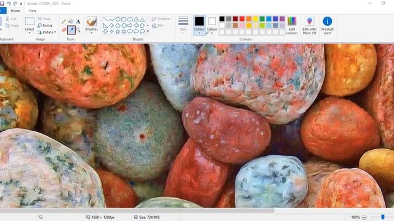Open the shape Outline dropdown
394x221 pixels.
pyautogui.click(x=163, y=19)
